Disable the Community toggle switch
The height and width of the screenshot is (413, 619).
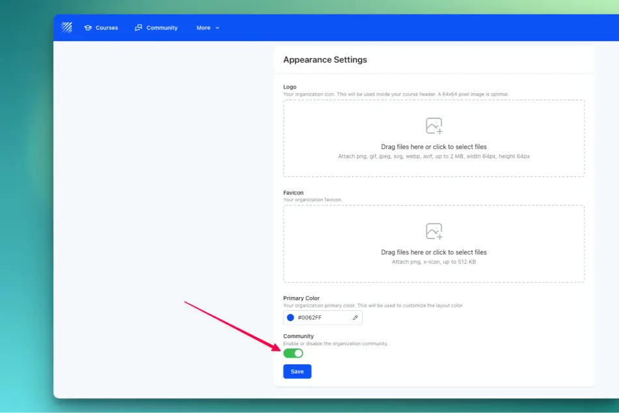click(x=293, y=353)
